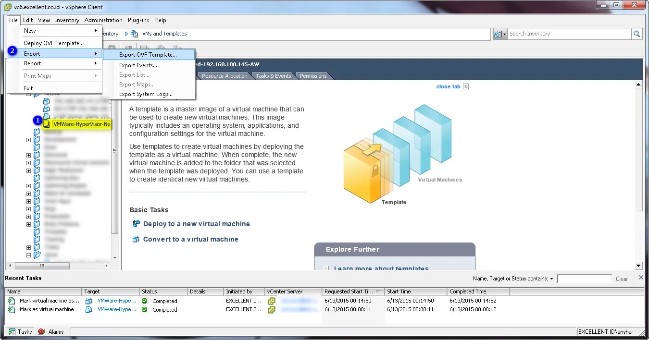Viewport: 649px width, 340px height.
Task: Select Export Events... option
Action: point(149,65)
